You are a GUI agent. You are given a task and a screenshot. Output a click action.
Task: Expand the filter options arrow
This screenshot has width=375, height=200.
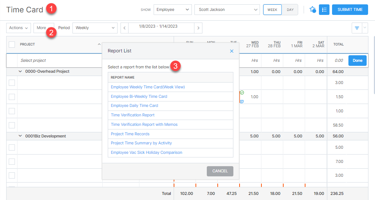(365, 28)
